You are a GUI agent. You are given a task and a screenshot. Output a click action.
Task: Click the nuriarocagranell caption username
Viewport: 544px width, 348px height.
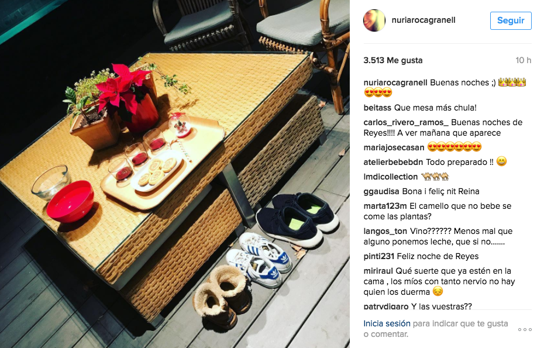pyautogui.click(x=395, y=82)
